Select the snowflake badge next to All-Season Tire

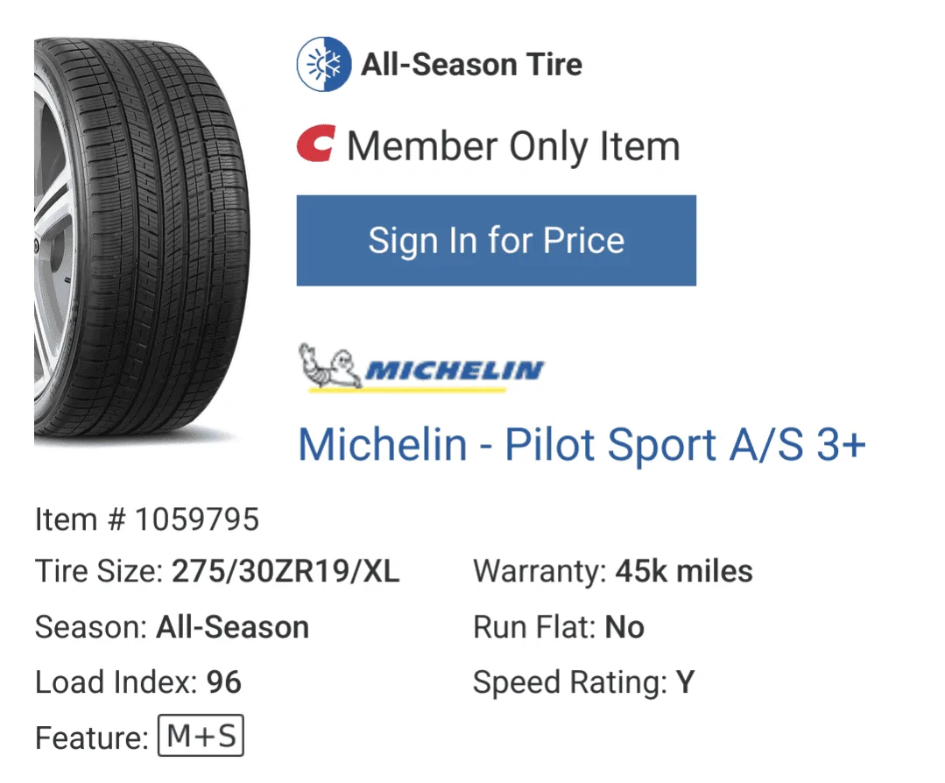point(323,62)
